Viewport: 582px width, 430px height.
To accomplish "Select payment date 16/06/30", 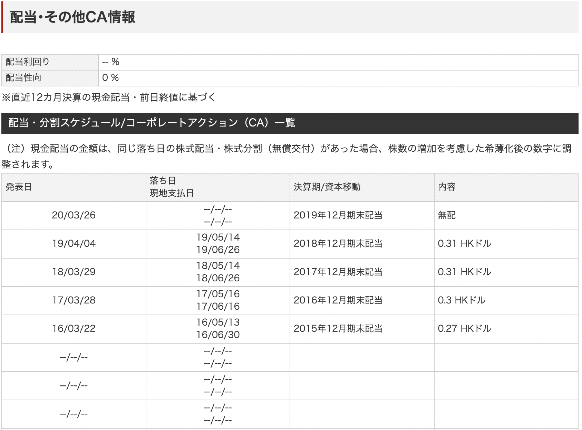I will 218,335.
